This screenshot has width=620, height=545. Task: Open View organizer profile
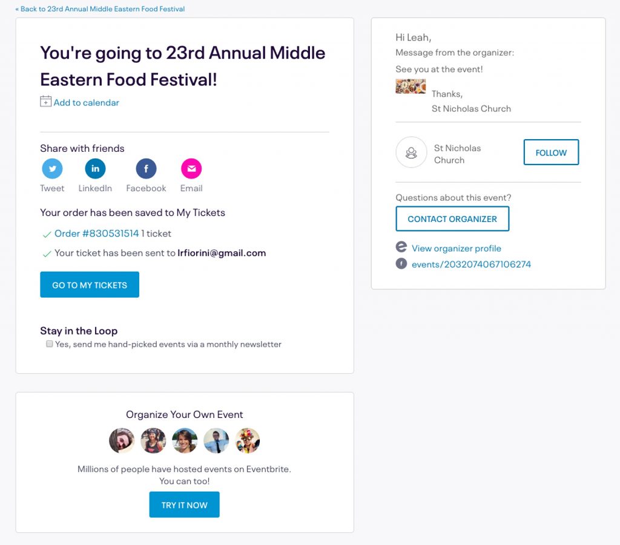pos(456,248)
